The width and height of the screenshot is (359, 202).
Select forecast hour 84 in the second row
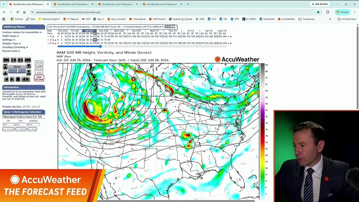(109, 40)
